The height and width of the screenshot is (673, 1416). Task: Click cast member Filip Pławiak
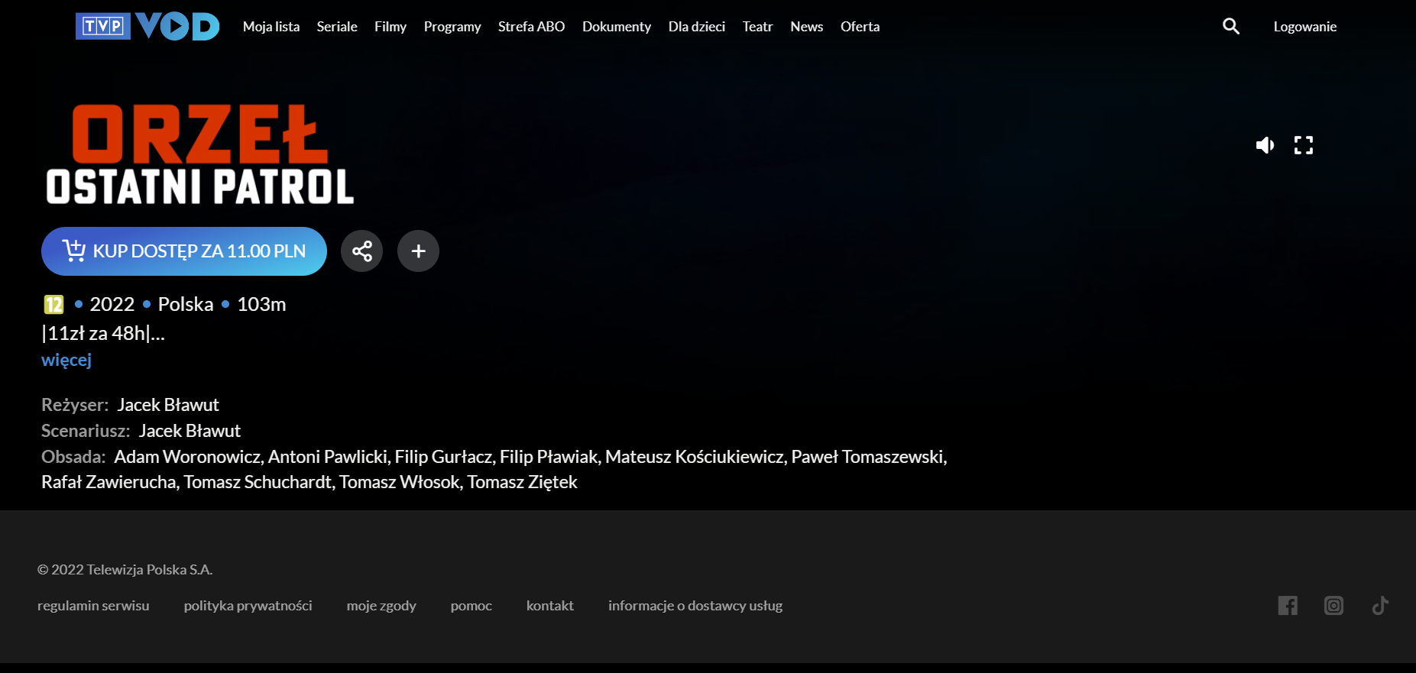point(548,457)
